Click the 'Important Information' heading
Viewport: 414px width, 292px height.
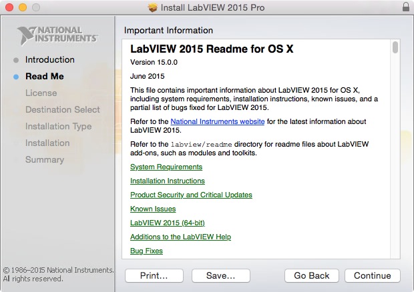(x=168, y=30)
